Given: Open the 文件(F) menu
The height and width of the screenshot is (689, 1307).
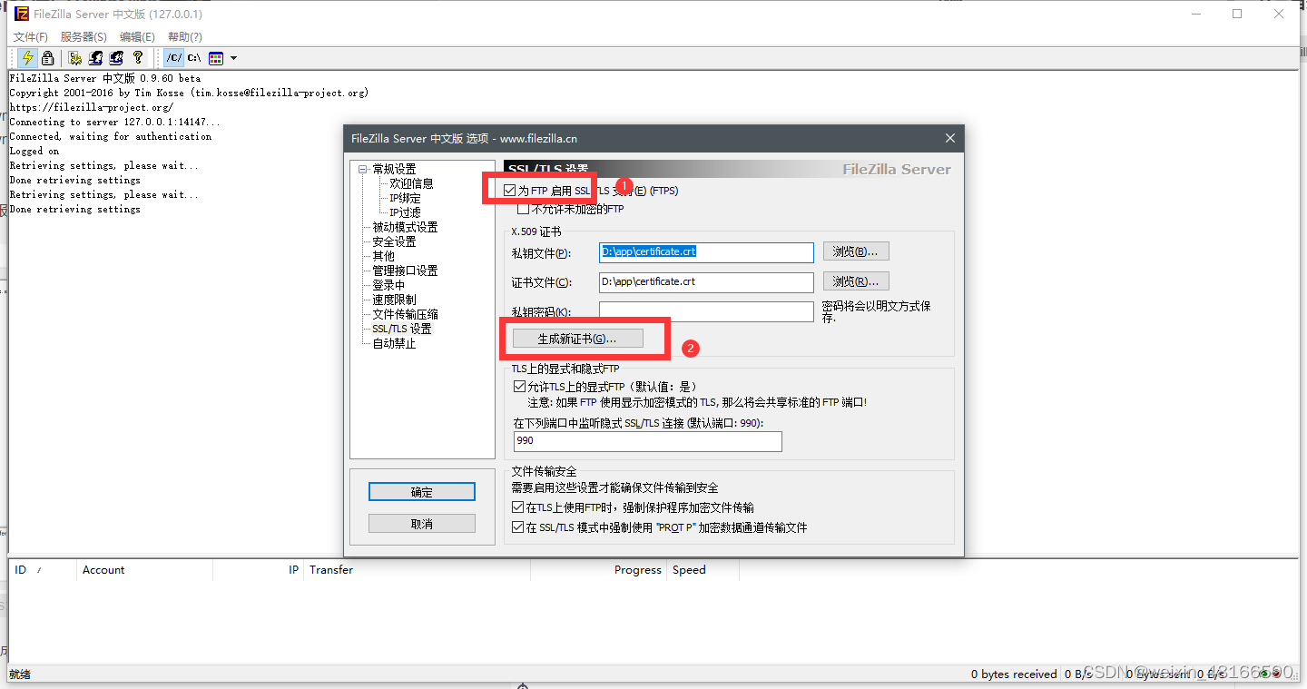Looking at the screenshot, I should tap(31, 36).
